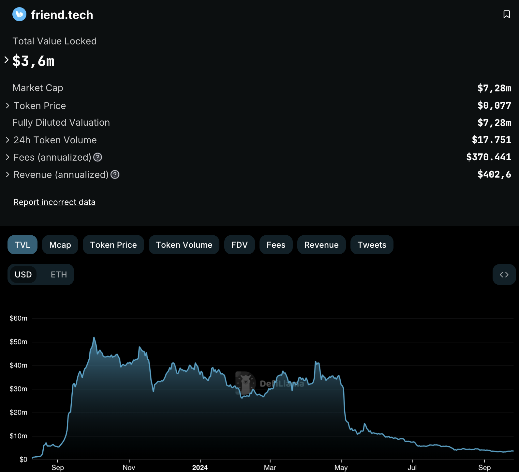Select the Token Volume chart tab

(184, 245)
